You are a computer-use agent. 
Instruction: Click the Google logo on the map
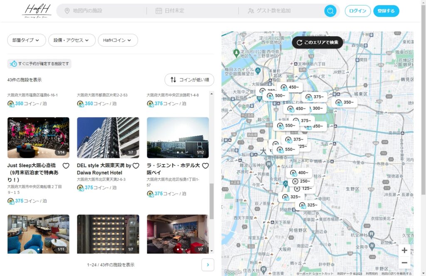point(233,272)
